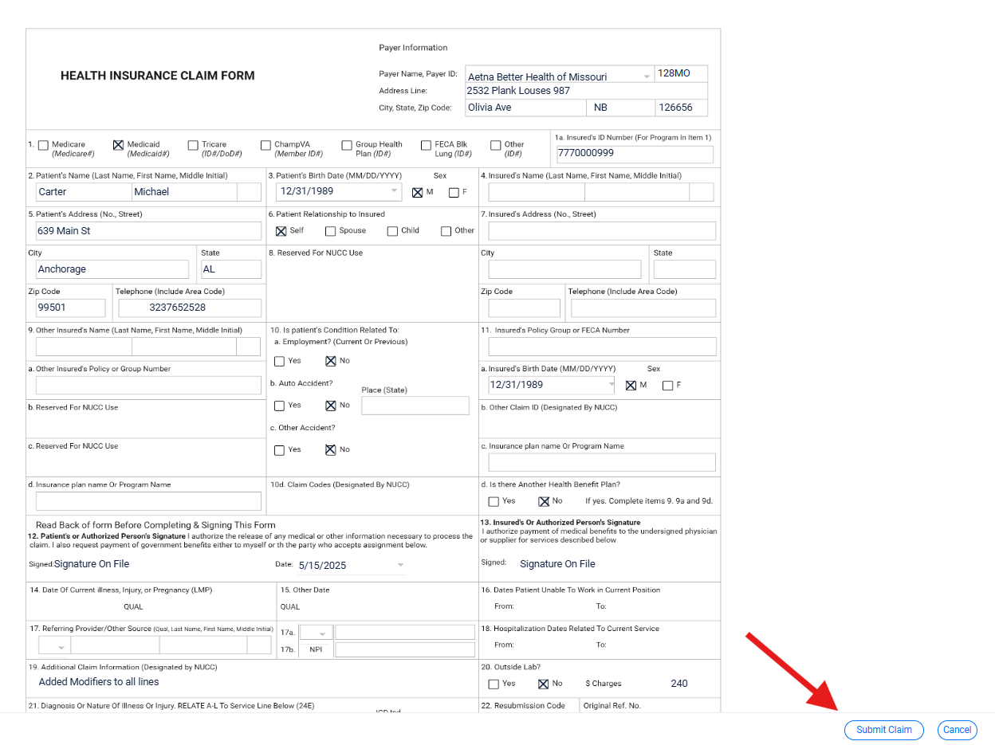This screenshot has width=995, height=745.
Task: Check the Medicare checkbox
Action: 43,145
